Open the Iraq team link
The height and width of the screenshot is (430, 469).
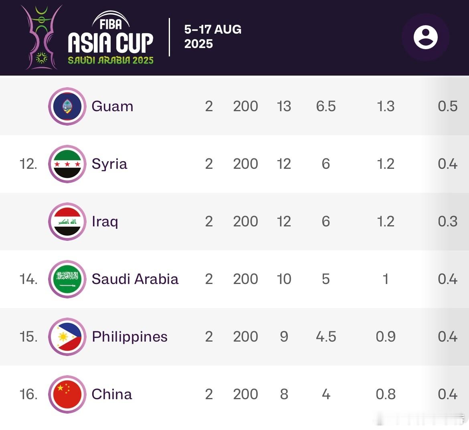pyautogui.click(x=105, y=222)
